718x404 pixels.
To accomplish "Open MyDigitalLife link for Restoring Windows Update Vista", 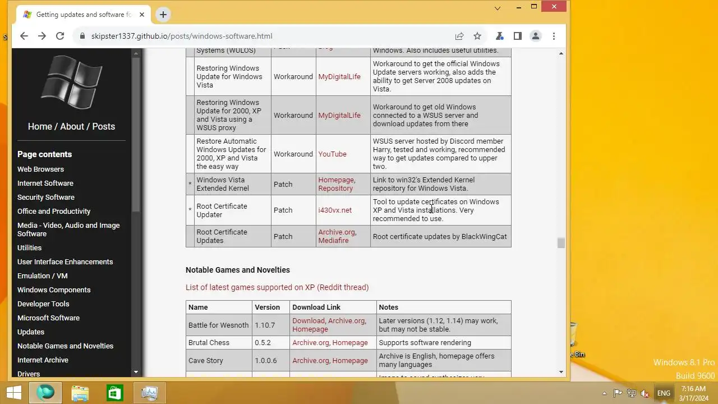I will pyautogui.click(x=339, y=76).
